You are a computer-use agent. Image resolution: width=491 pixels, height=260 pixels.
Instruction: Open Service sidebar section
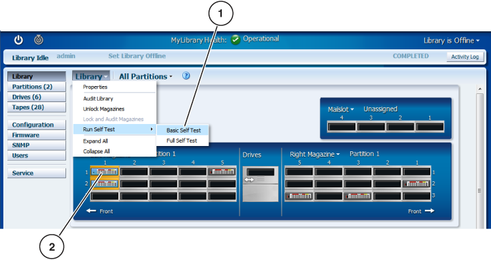pyautogui.click(x=37, y=173)
